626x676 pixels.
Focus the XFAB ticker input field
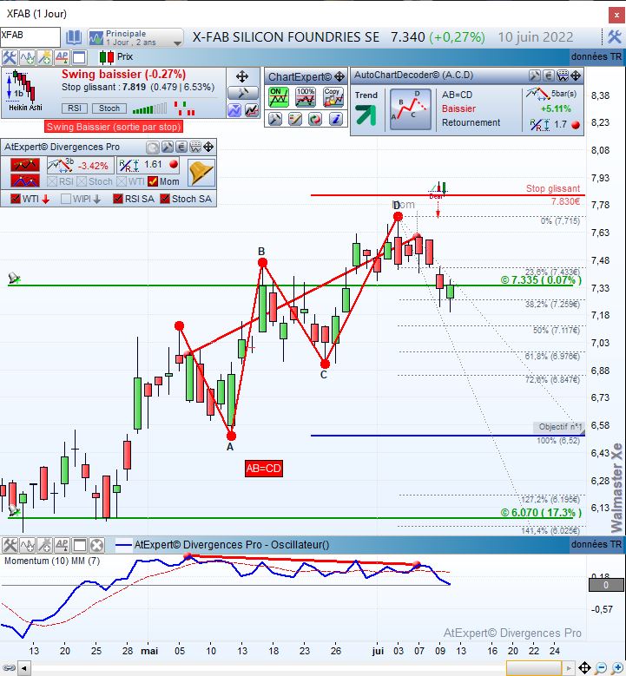(x=30, y=37)
